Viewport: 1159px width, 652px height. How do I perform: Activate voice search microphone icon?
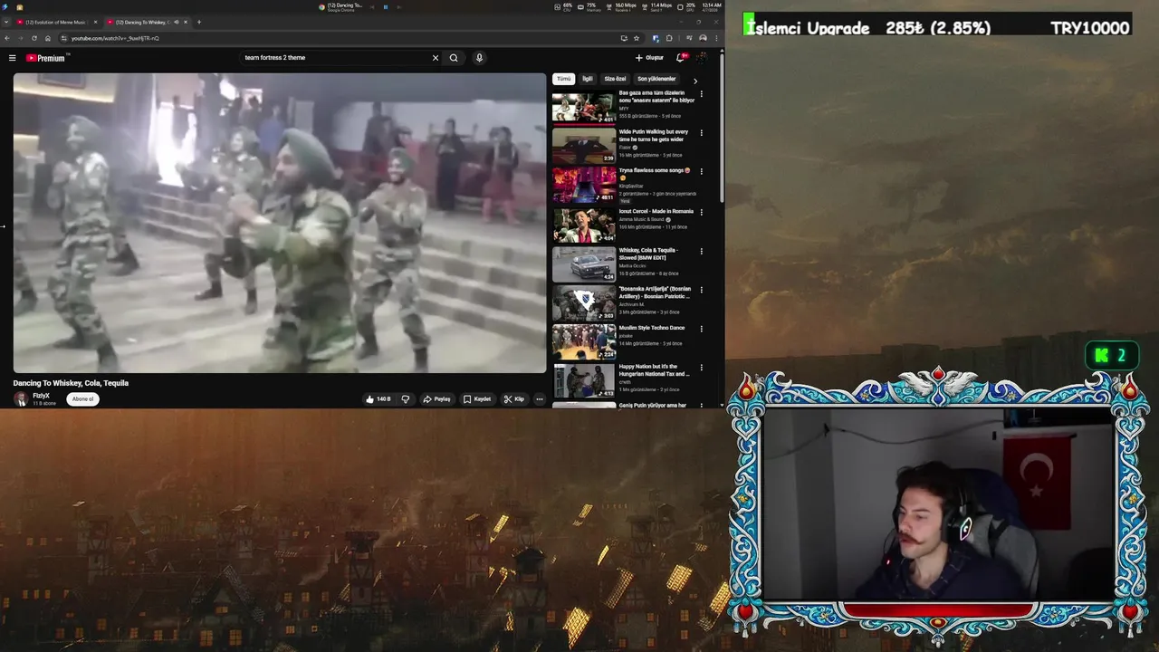479,58
